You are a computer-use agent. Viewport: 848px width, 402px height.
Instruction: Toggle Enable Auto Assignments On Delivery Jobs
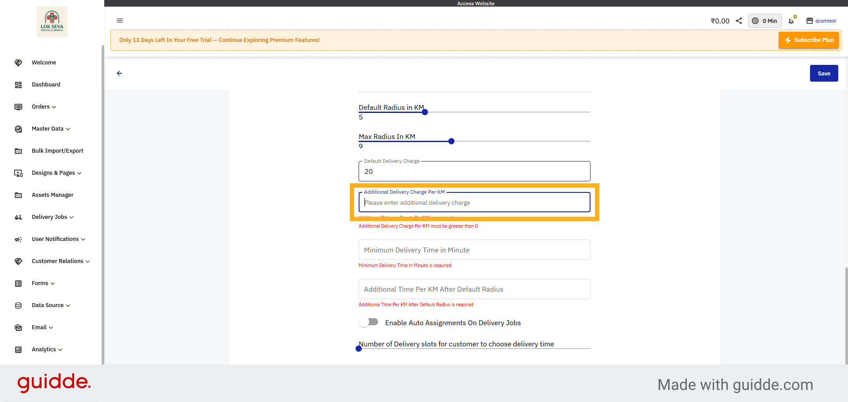[368, 322]
